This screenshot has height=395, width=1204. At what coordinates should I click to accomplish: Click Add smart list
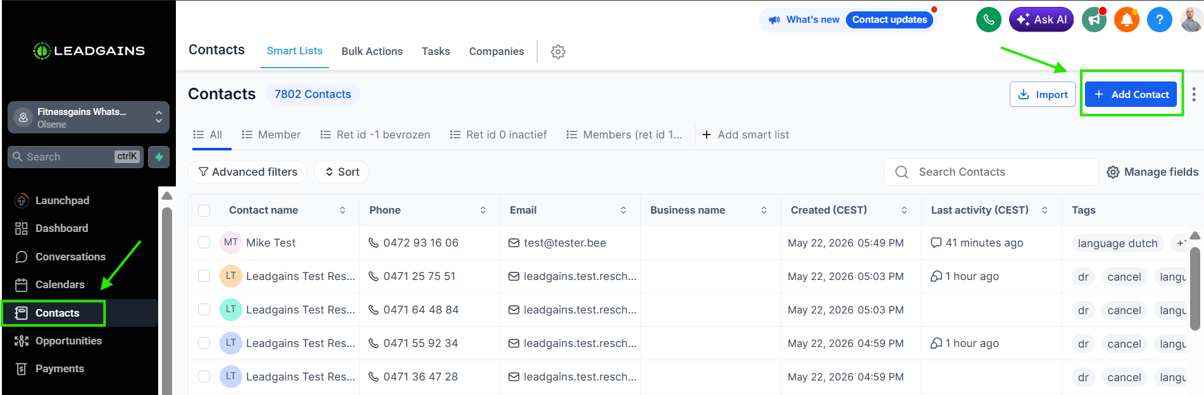pyautogui.click(x=745, y=135)
